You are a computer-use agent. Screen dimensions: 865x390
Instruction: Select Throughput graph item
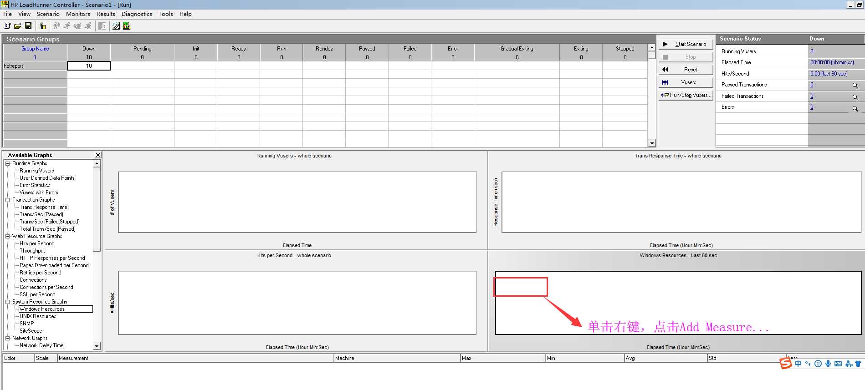(x=32, y=251)
